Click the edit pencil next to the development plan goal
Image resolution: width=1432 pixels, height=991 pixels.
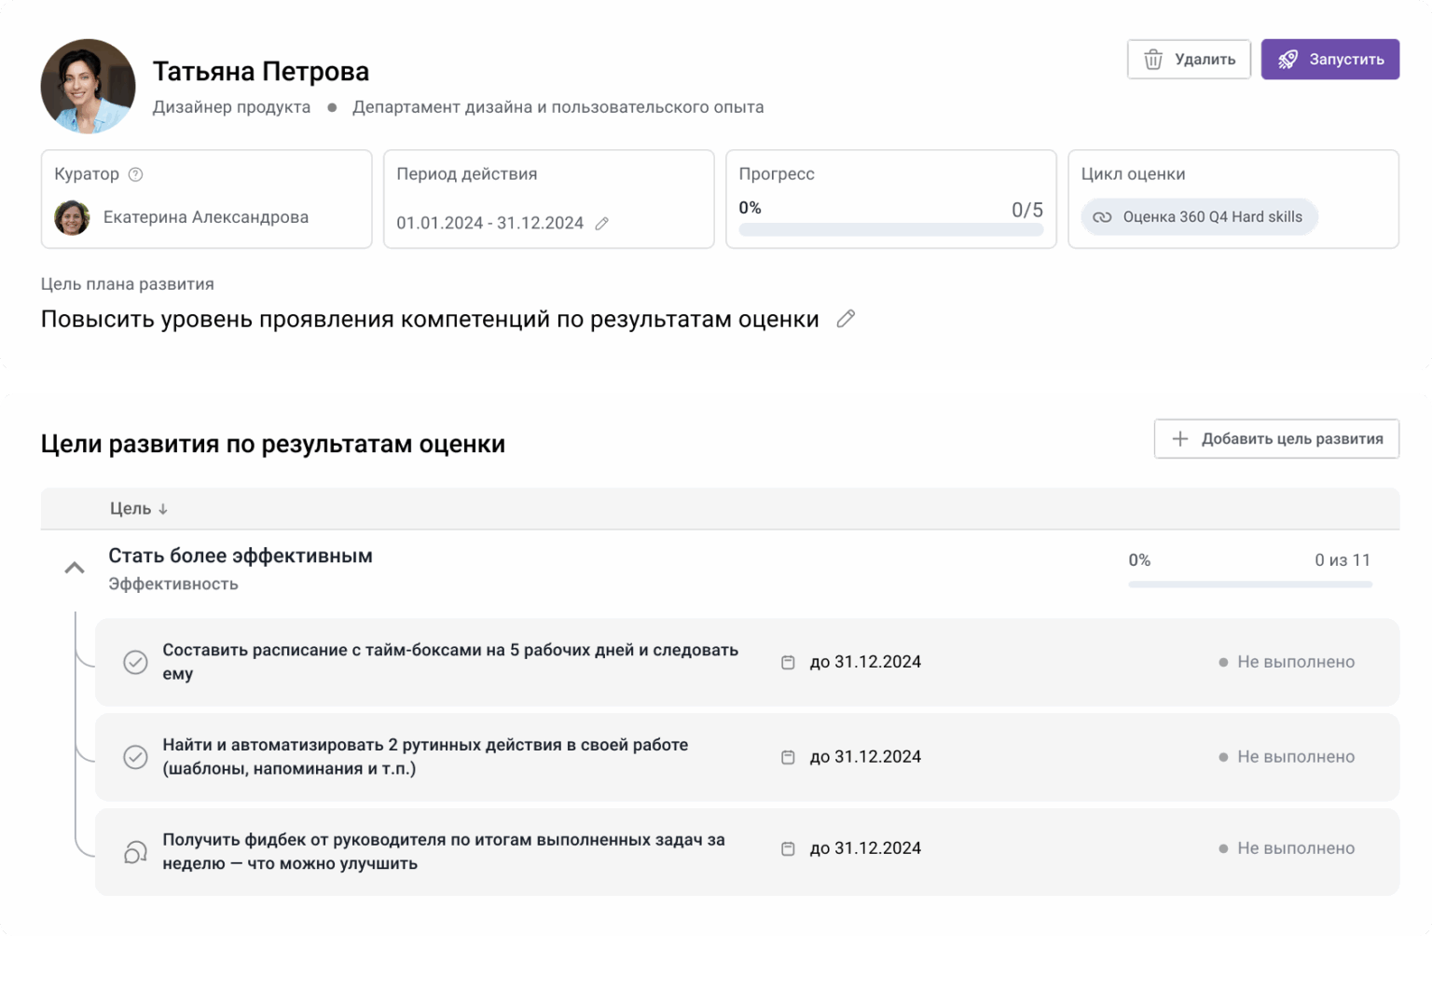(x=846, y=318)
